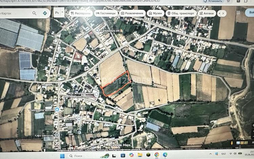Open the Конфиденциальность footer link

[195, 148]
